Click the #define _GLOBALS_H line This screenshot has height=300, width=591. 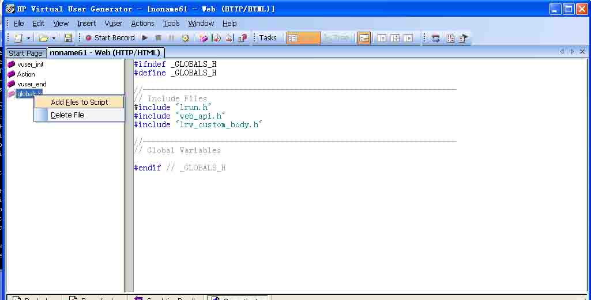tap(175, 73)
